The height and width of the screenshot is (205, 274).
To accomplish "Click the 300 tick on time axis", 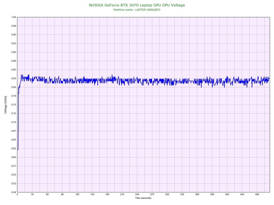I will (x=167, y=194).
